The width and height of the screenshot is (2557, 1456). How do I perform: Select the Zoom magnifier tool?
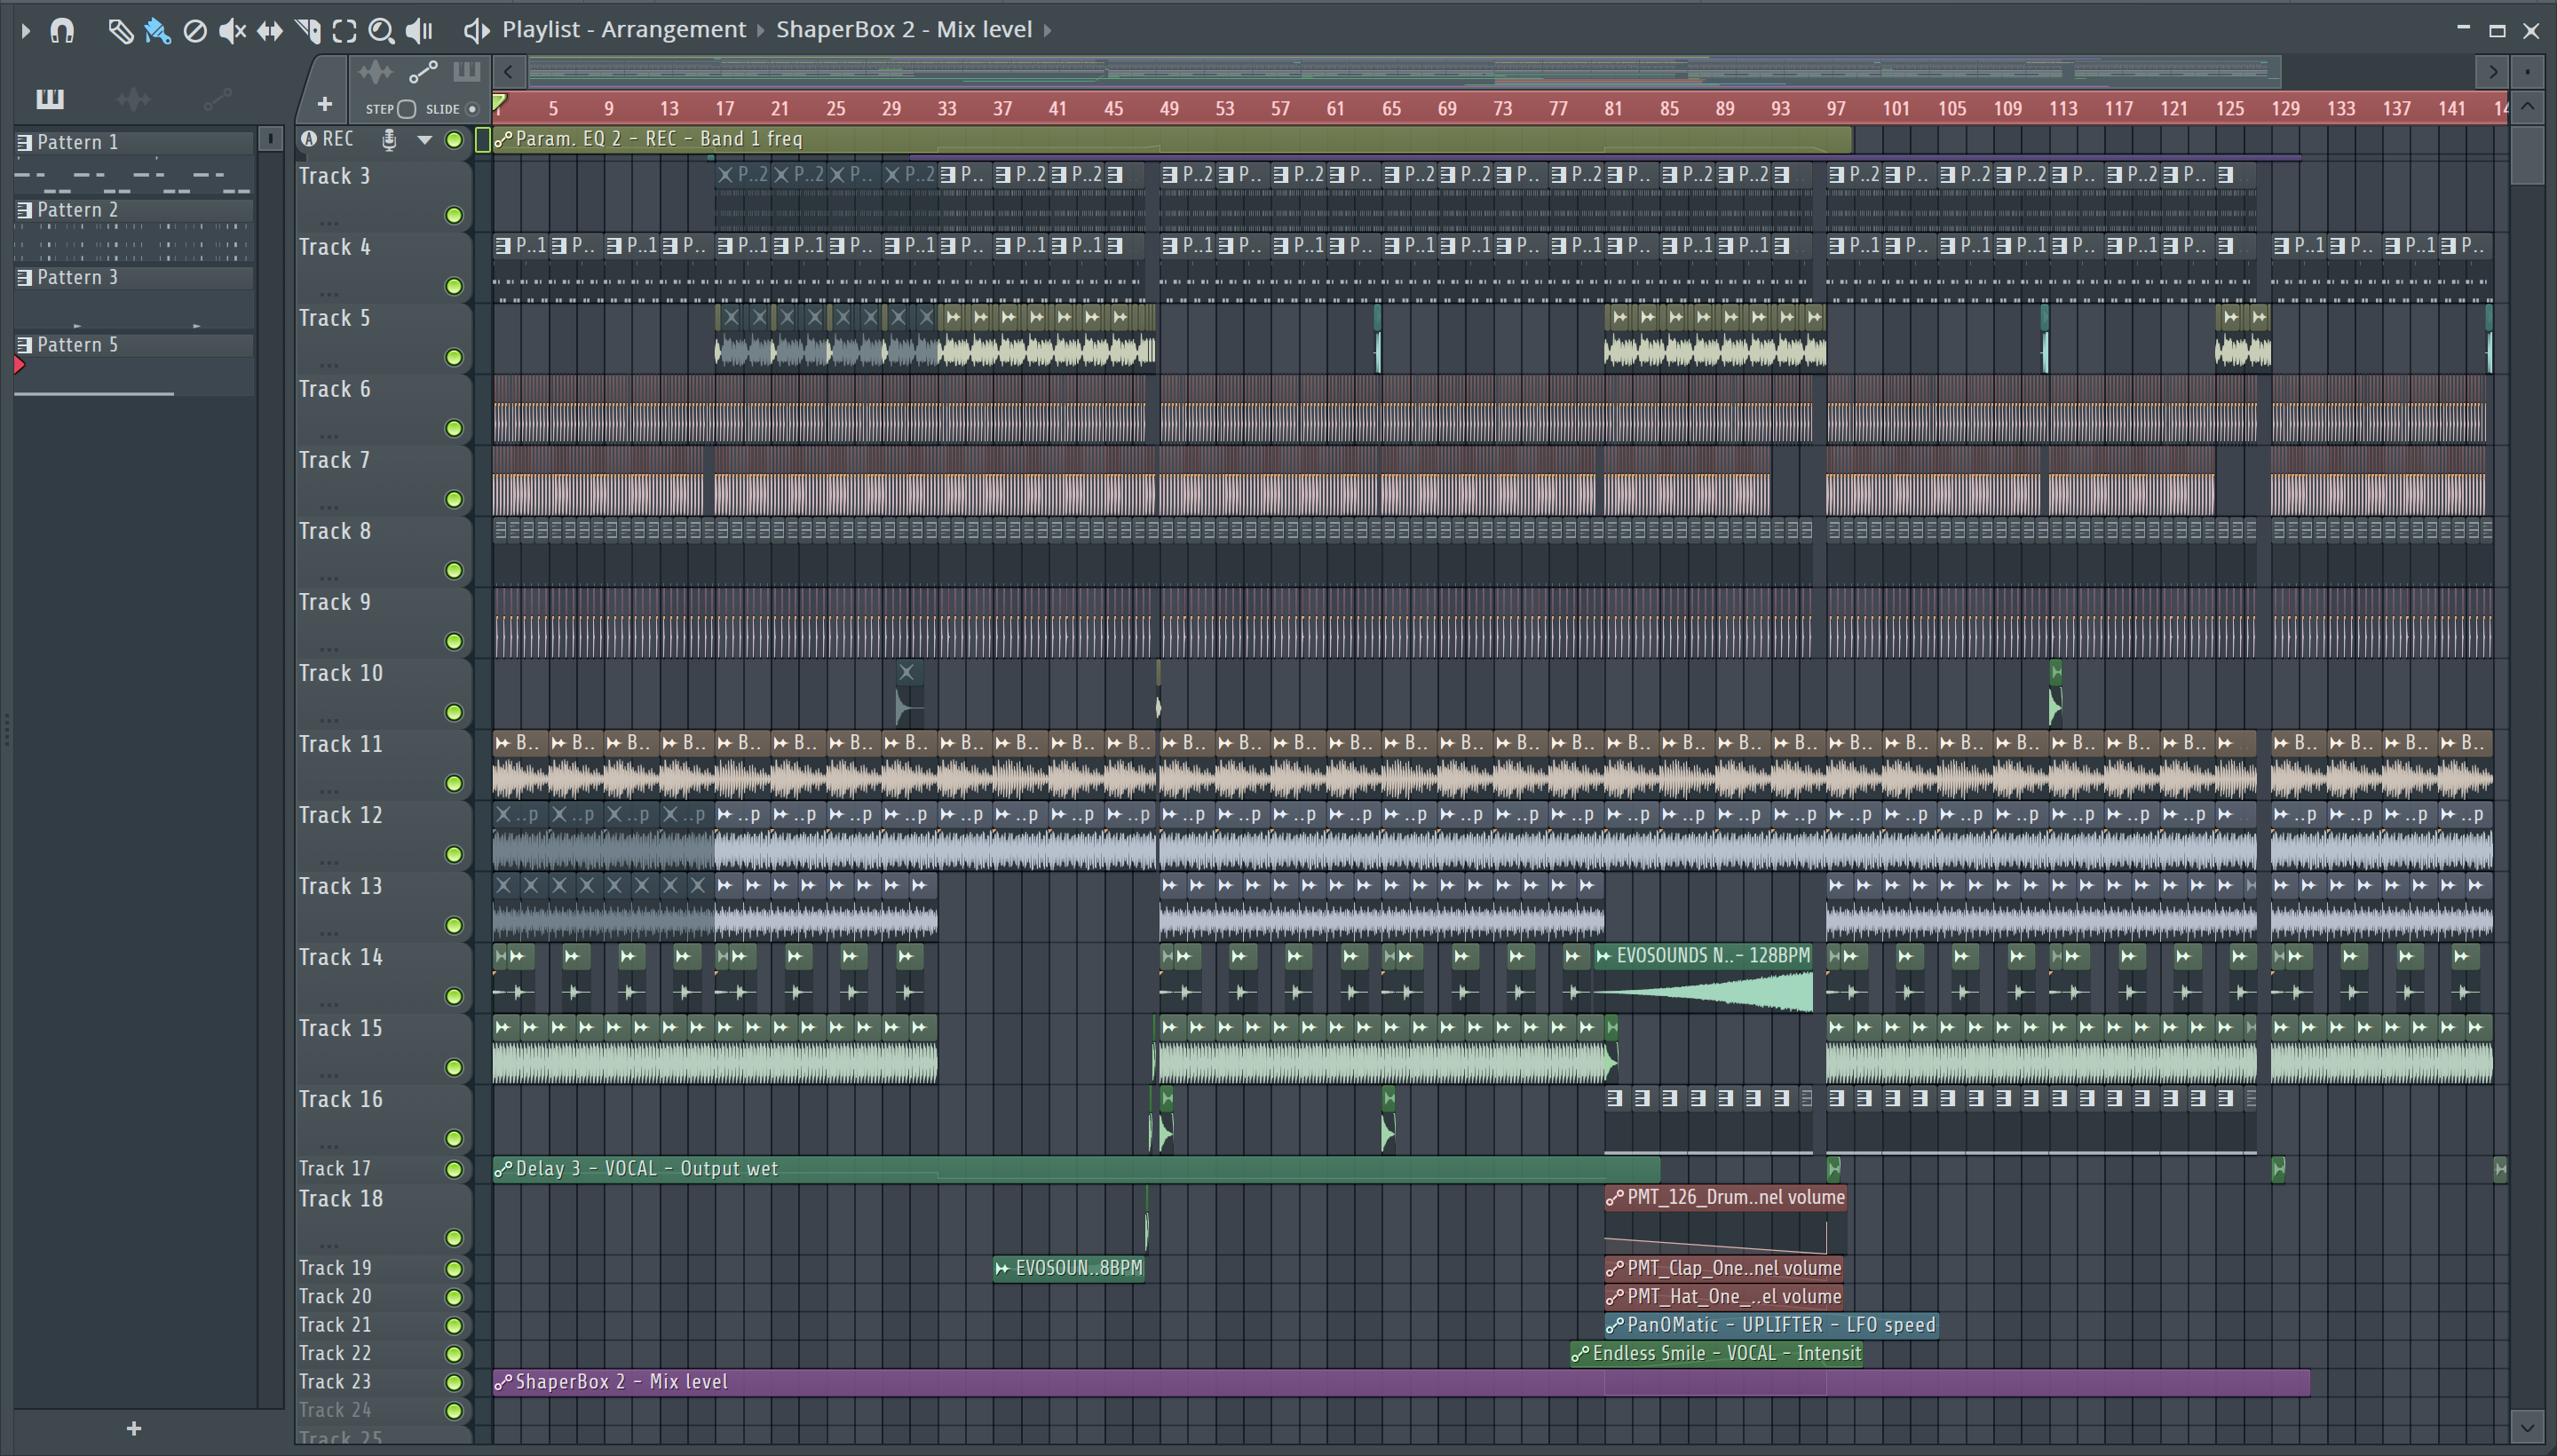tap(381, 31)
